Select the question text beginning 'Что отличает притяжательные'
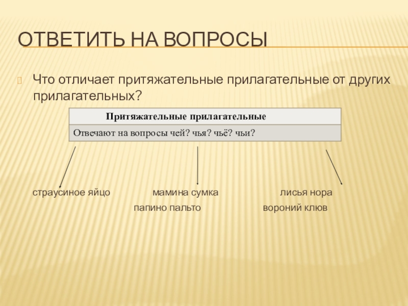 tap(212, 88)
